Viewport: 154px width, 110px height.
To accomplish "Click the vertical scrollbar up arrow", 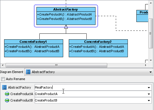I will pos(151,3).
